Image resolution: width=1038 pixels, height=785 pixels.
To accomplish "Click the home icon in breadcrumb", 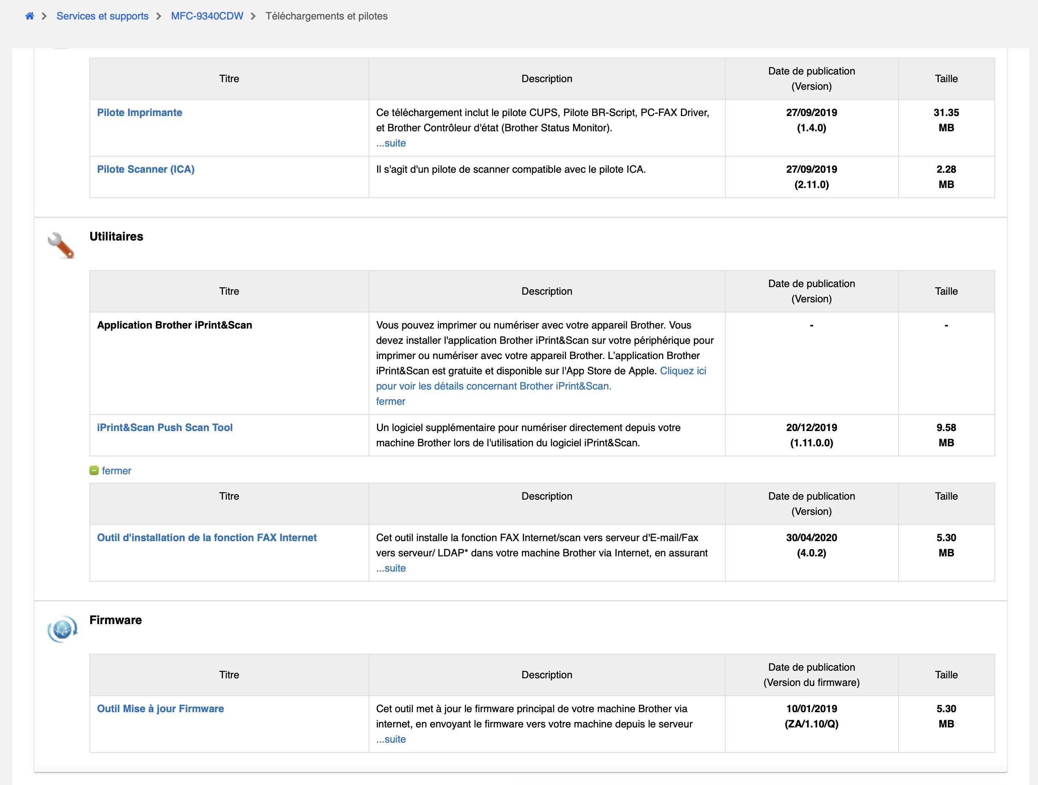I will [30, 16].
